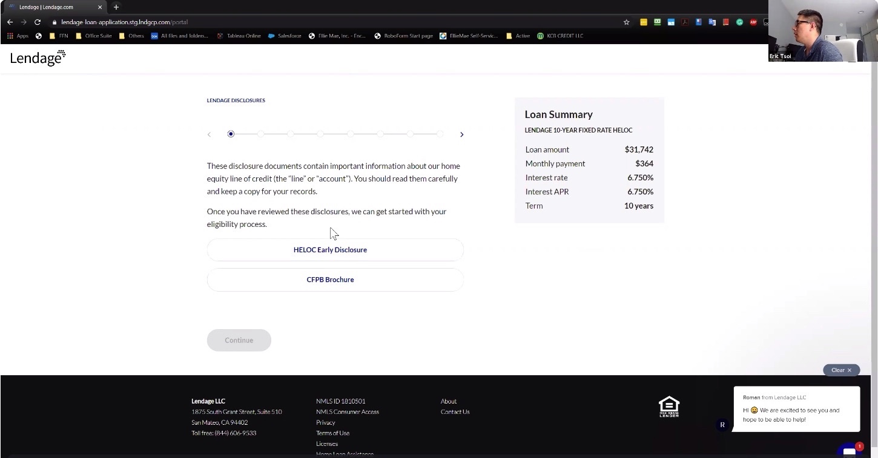Open the Salesforce bookmark

284,36
